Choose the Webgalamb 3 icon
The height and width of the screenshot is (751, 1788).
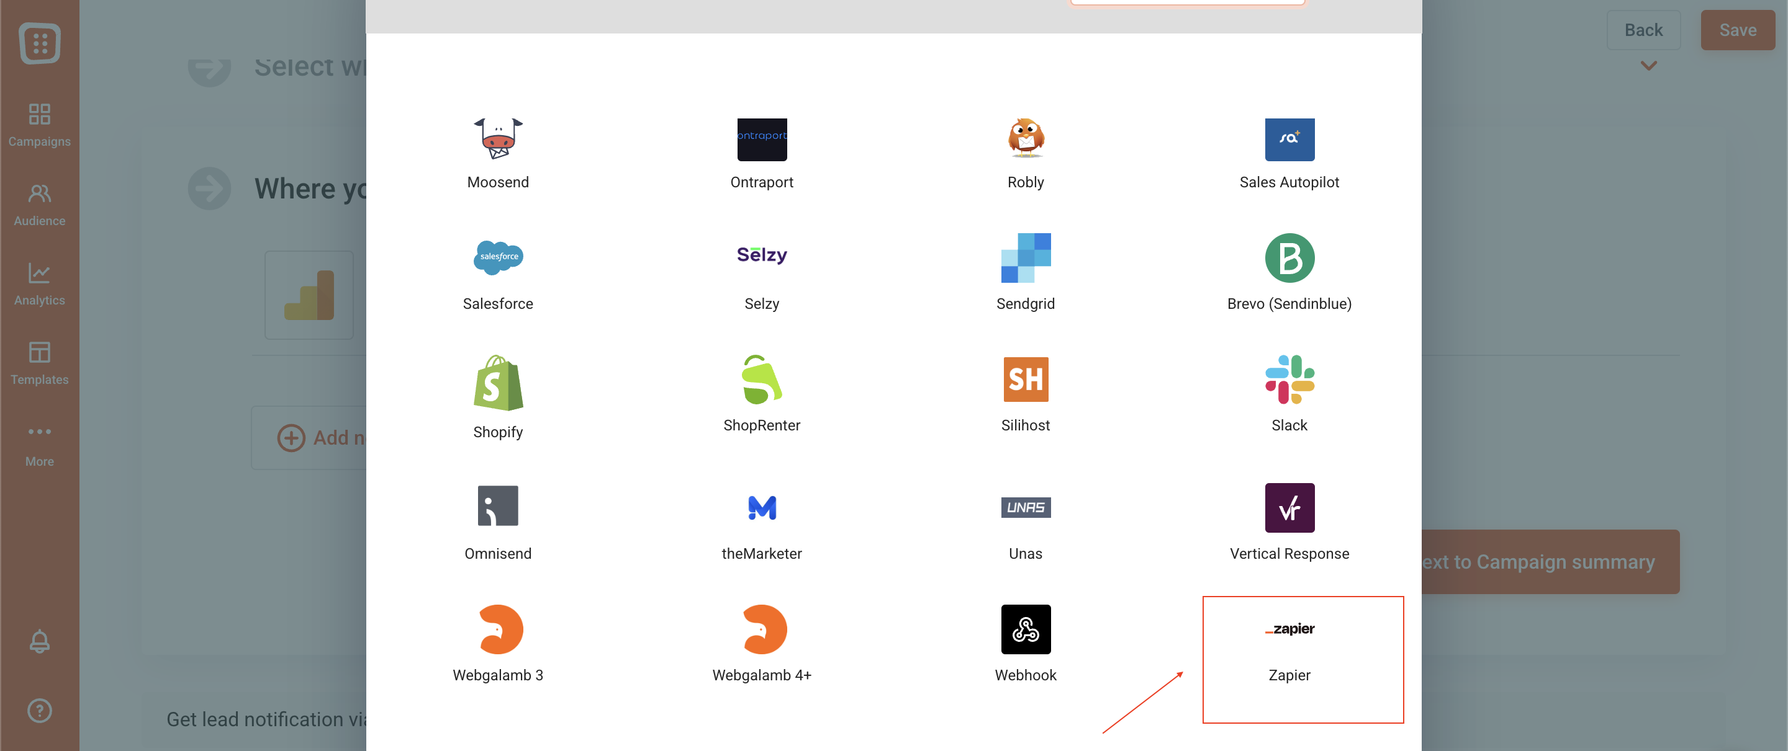click(500, 629)
